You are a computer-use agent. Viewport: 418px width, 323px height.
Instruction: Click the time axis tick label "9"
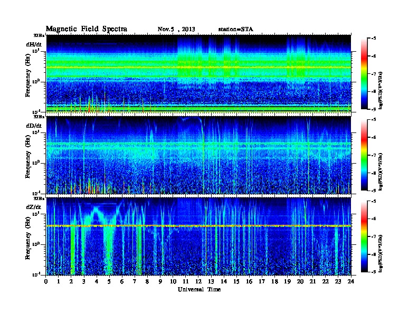click(160, 281)
